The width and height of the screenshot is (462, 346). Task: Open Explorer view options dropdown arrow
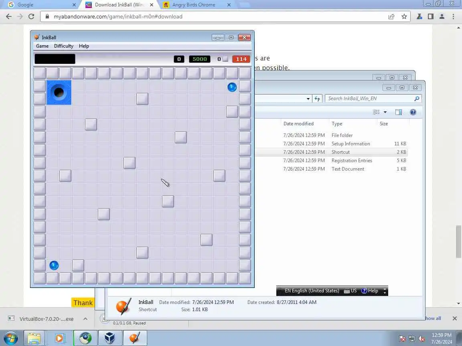click(385, 112)
